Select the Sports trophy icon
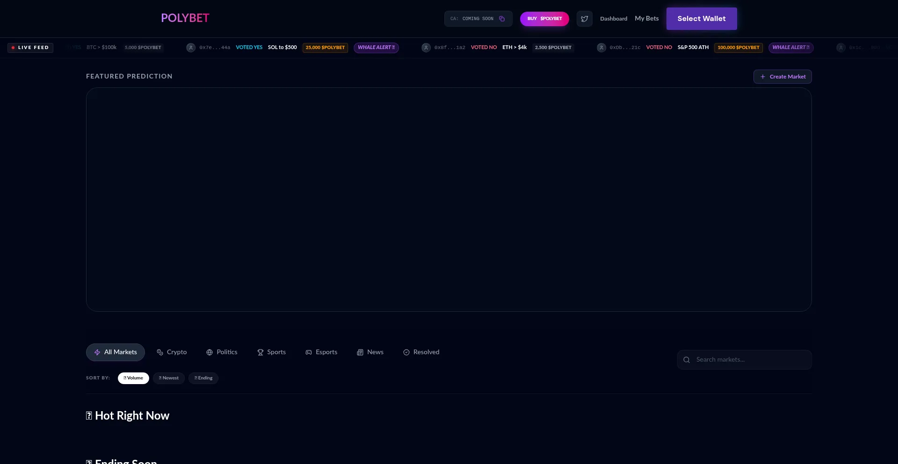 pos(261,352)
